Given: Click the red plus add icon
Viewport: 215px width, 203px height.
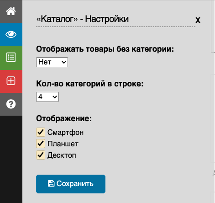Looking at the screenshot, I should [x=11, y=81].
